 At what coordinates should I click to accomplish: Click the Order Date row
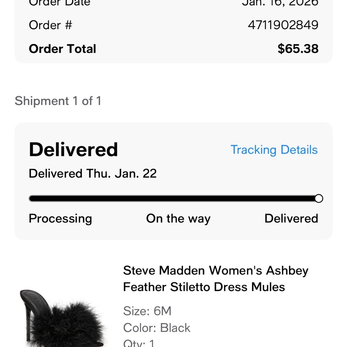pyautogui.click(x=173, y=3)
